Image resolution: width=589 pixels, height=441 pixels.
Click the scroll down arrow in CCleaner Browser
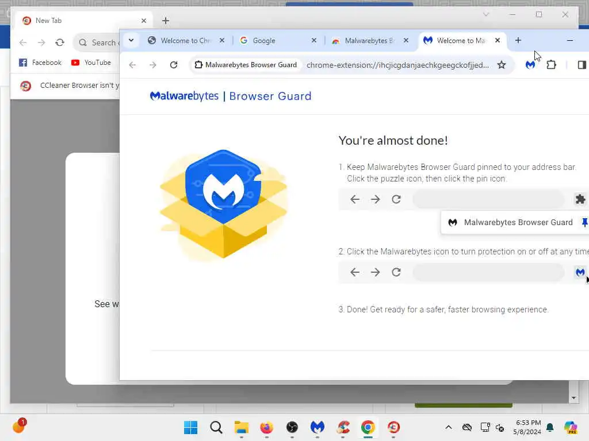coord(573,397)
